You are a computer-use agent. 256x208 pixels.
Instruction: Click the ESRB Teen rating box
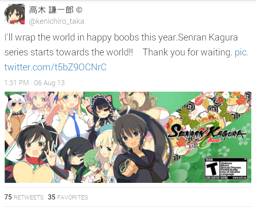(x=226, y=169)
